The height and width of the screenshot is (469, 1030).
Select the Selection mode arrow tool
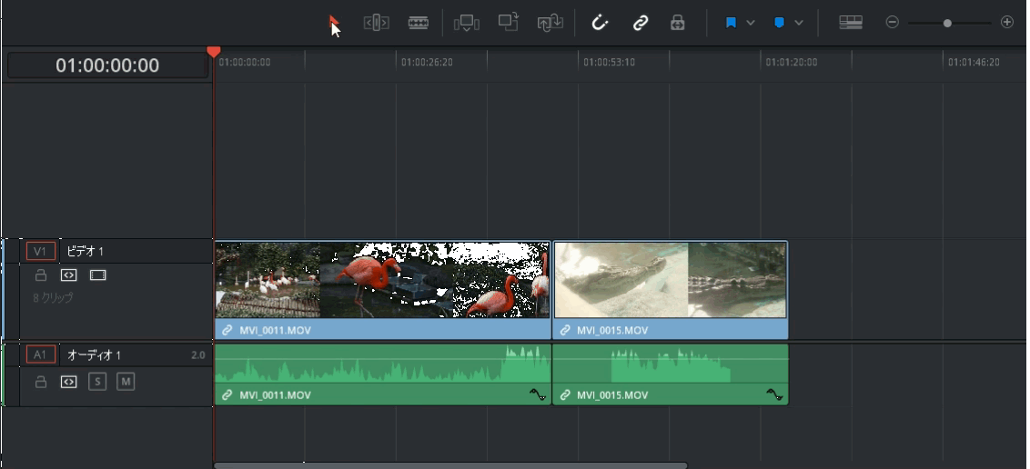point(334,24)
